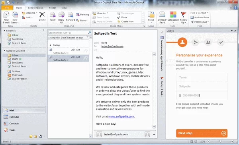239x145 pixels.
Task: Click the Unifyo checkmark step icon
Action: coord(221,42)
